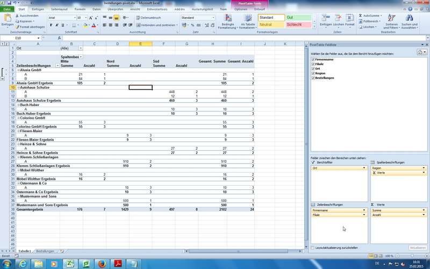Uncheck the Ort field

point(313,69)
